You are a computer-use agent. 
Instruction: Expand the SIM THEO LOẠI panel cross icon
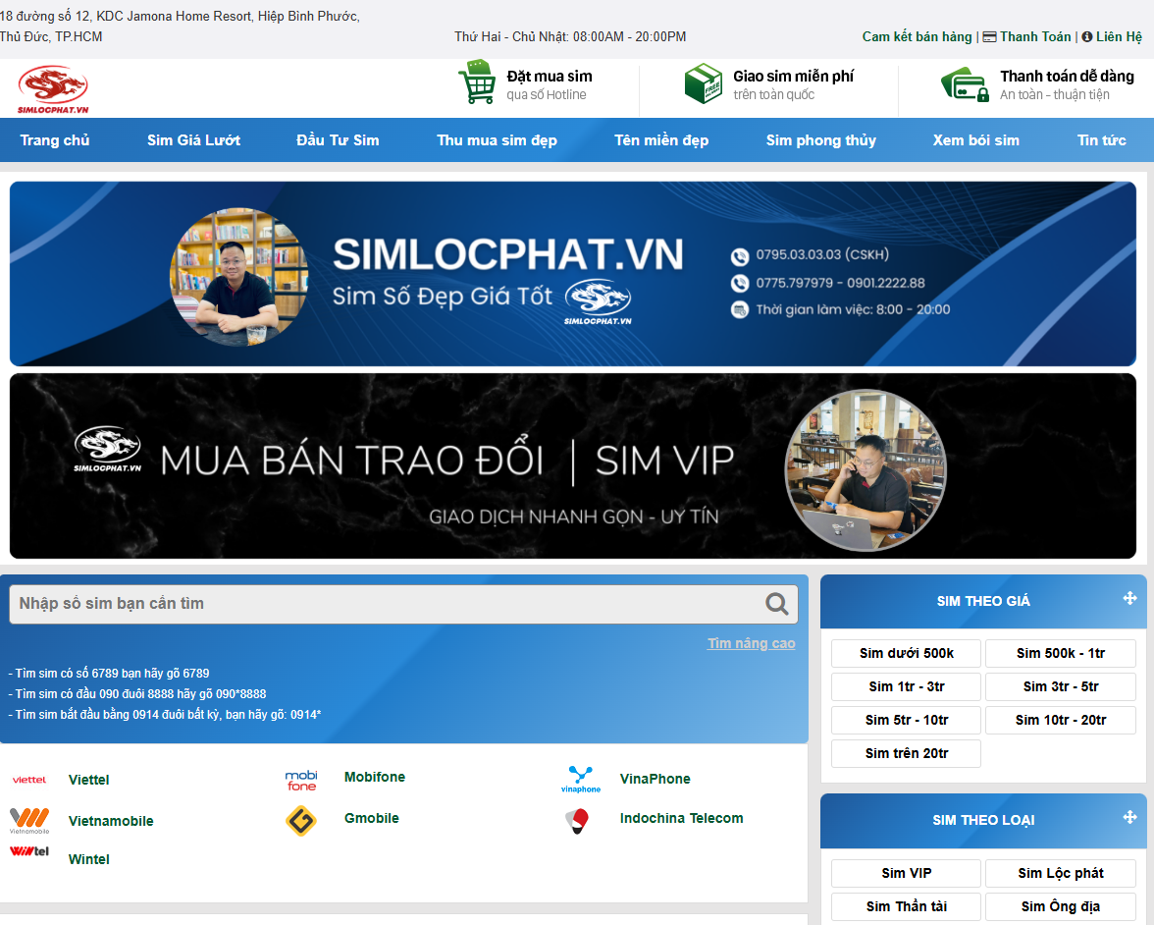coord(1129,817)
